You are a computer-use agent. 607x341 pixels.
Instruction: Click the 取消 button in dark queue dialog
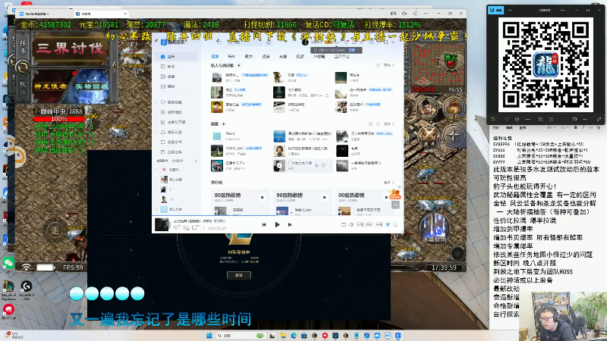click(x=238, y=275)
